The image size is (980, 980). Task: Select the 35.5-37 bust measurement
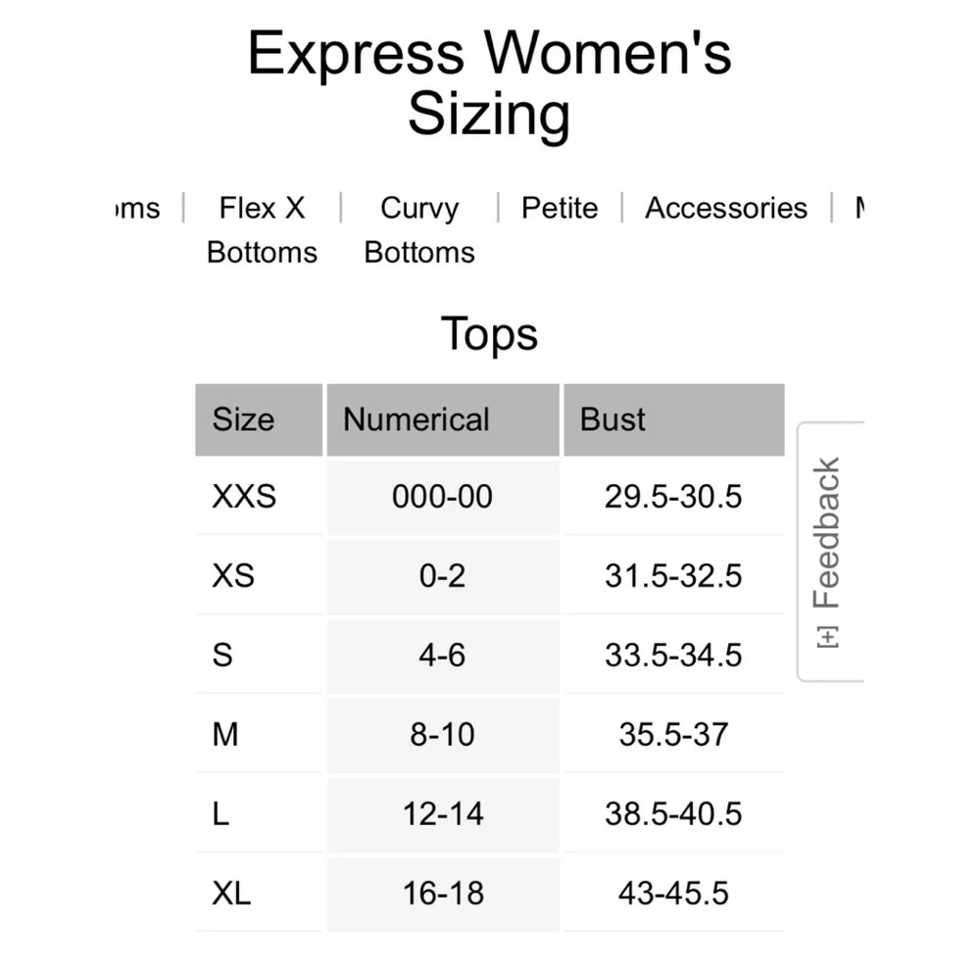pos(673,734)
